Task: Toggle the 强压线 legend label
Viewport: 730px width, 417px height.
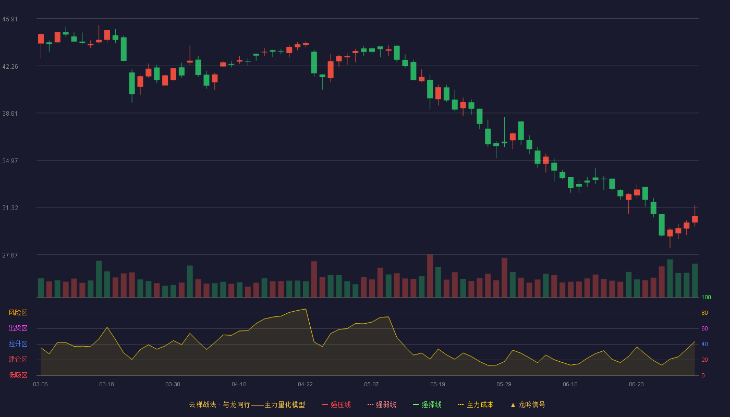Action: 340,404
